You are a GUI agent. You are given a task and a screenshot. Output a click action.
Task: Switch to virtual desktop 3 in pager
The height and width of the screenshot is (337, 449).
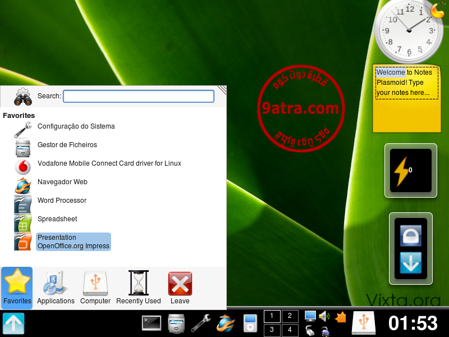pyautogui.click(x=272, y=330)
